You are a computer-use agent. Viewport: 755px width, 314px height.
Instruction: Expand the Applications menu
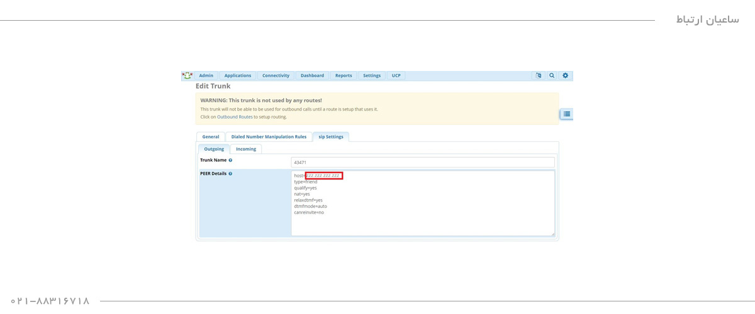tap(238, 75)
